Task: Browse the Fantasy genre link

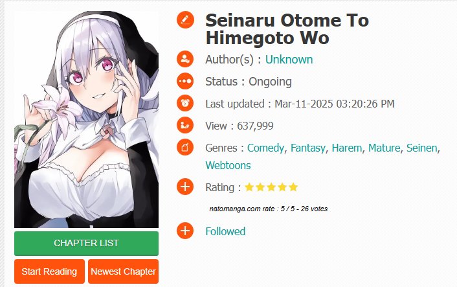Action: [307, 148]
